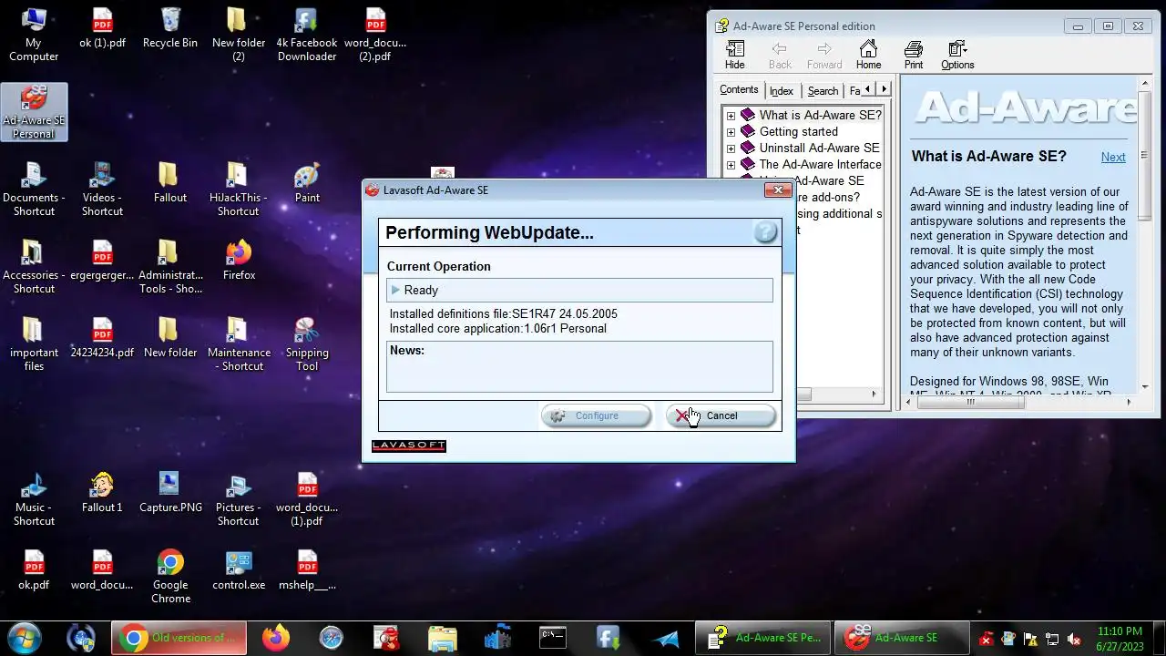Screen dimensions: 1166x656
Task: Click the Contents pane horizontal scroll right arrow
Action: (x=874, y=395)
